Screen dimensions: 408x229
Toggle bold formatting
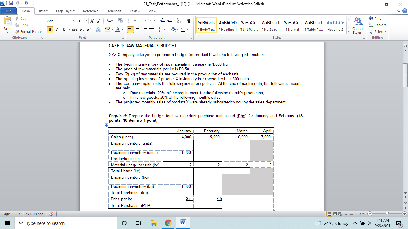[50, 30]
